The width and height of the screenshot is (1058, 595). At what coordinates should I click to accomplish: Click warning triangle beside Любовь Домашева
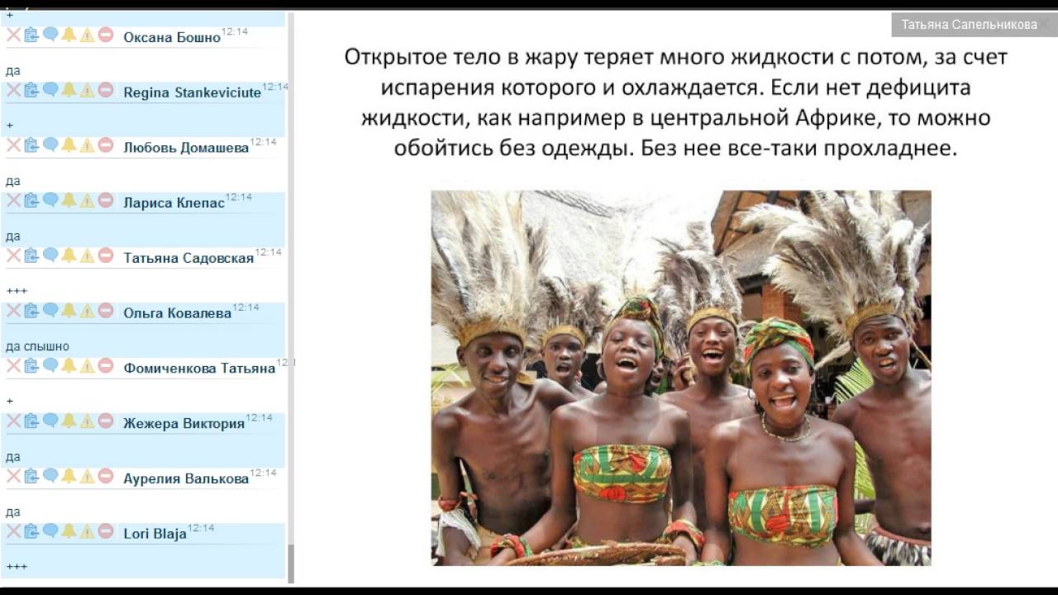[87, 145]
